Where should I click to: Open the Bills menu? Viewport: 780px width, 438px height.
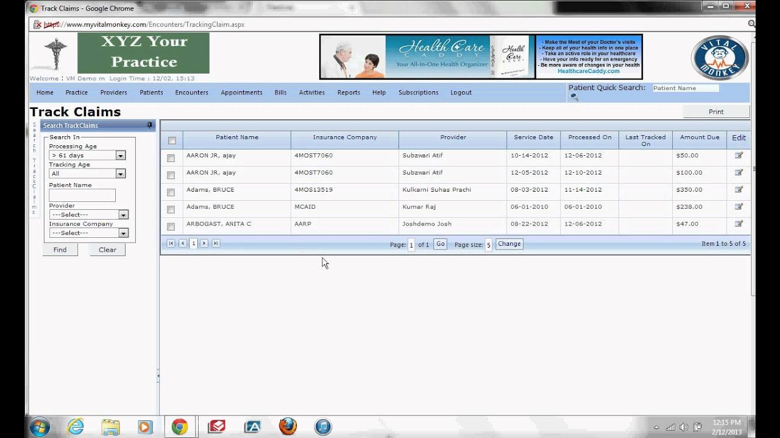pyautogui.click(x=280, y=92)
